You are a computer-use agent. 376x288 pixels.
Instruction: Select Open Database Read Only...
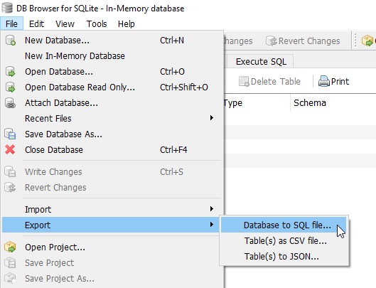112,87
